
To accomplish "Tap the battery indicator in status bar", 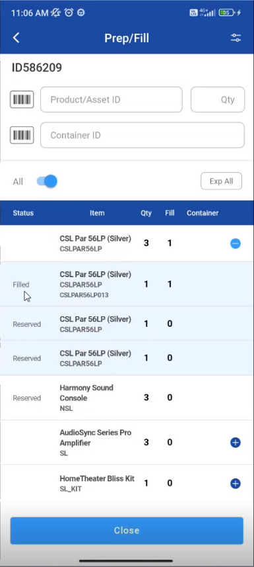I will pos(226,13).
